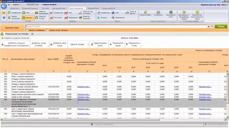Switch to Внутренний аудит tab
The width and height of the screenshot is (229, 128).
tap(59, 9)
